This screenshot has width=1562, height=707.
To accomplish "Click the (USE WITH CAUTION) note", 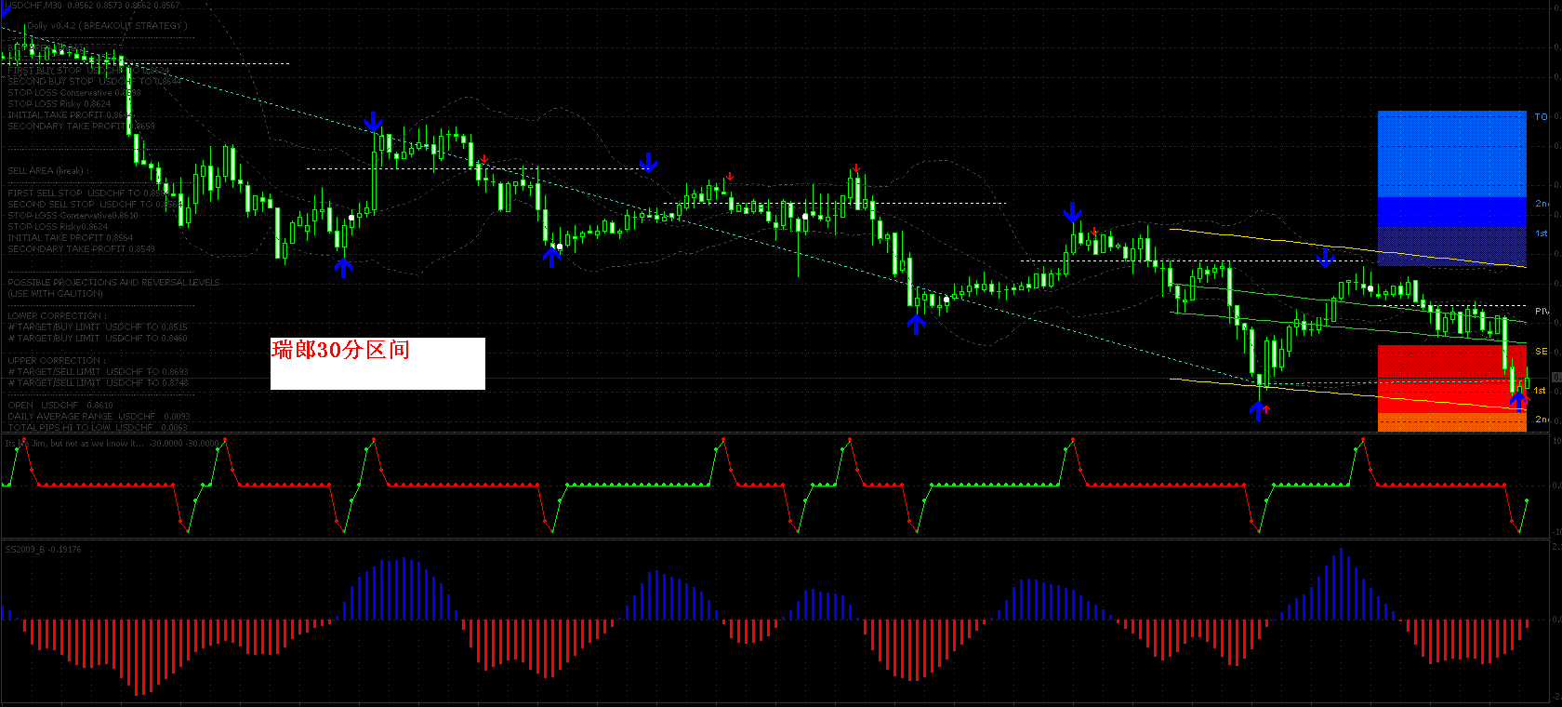I will point(56,294).
